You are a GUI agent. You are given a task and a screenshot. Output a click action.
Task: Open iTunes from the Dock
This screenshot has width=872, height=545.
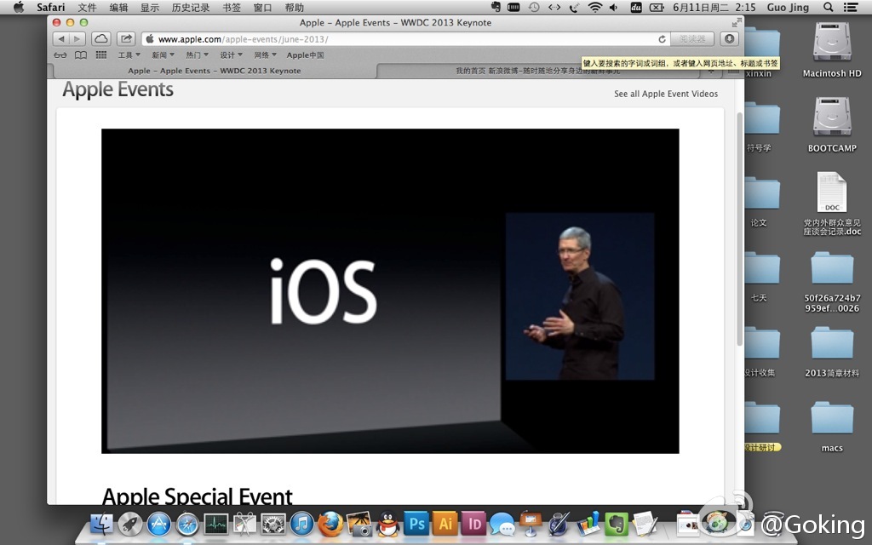(x=302, y=525)
